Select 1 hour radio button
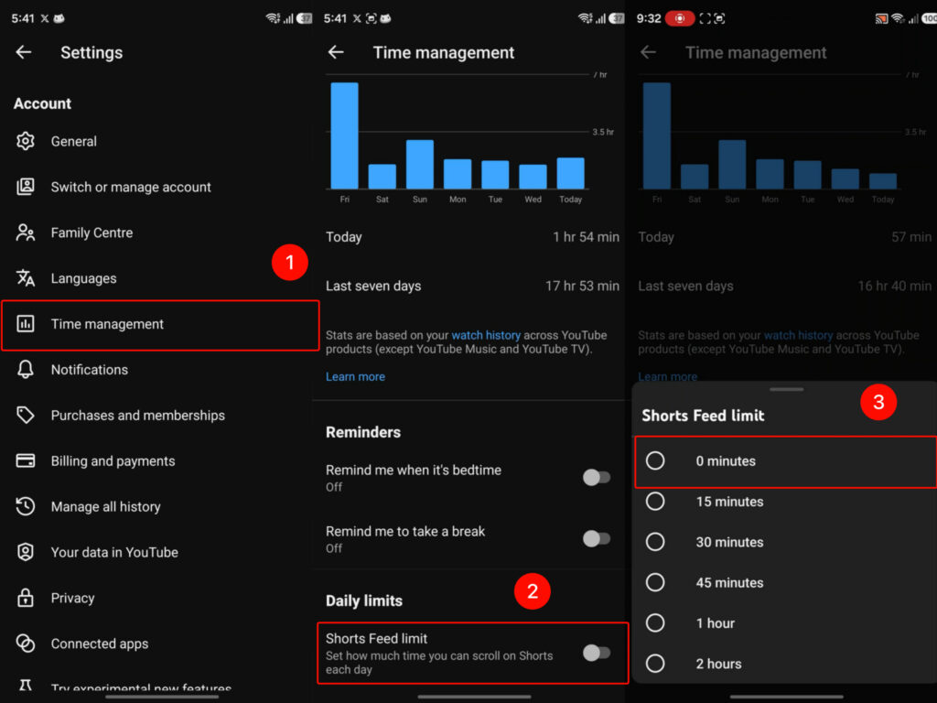937x703 pixels. (x=655, y=622)
